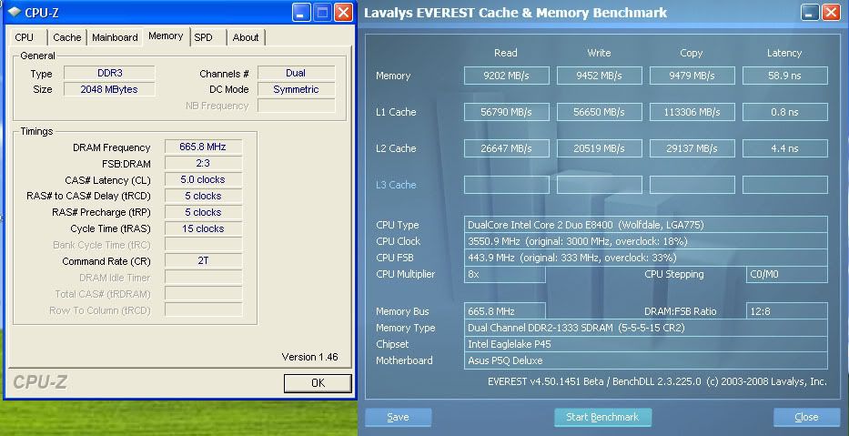Click the L3 Cache row label

coord(396,185)
